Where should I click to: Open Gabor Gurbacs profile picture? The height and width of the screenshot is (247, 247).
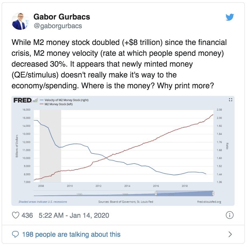click(x=20, y=21)
